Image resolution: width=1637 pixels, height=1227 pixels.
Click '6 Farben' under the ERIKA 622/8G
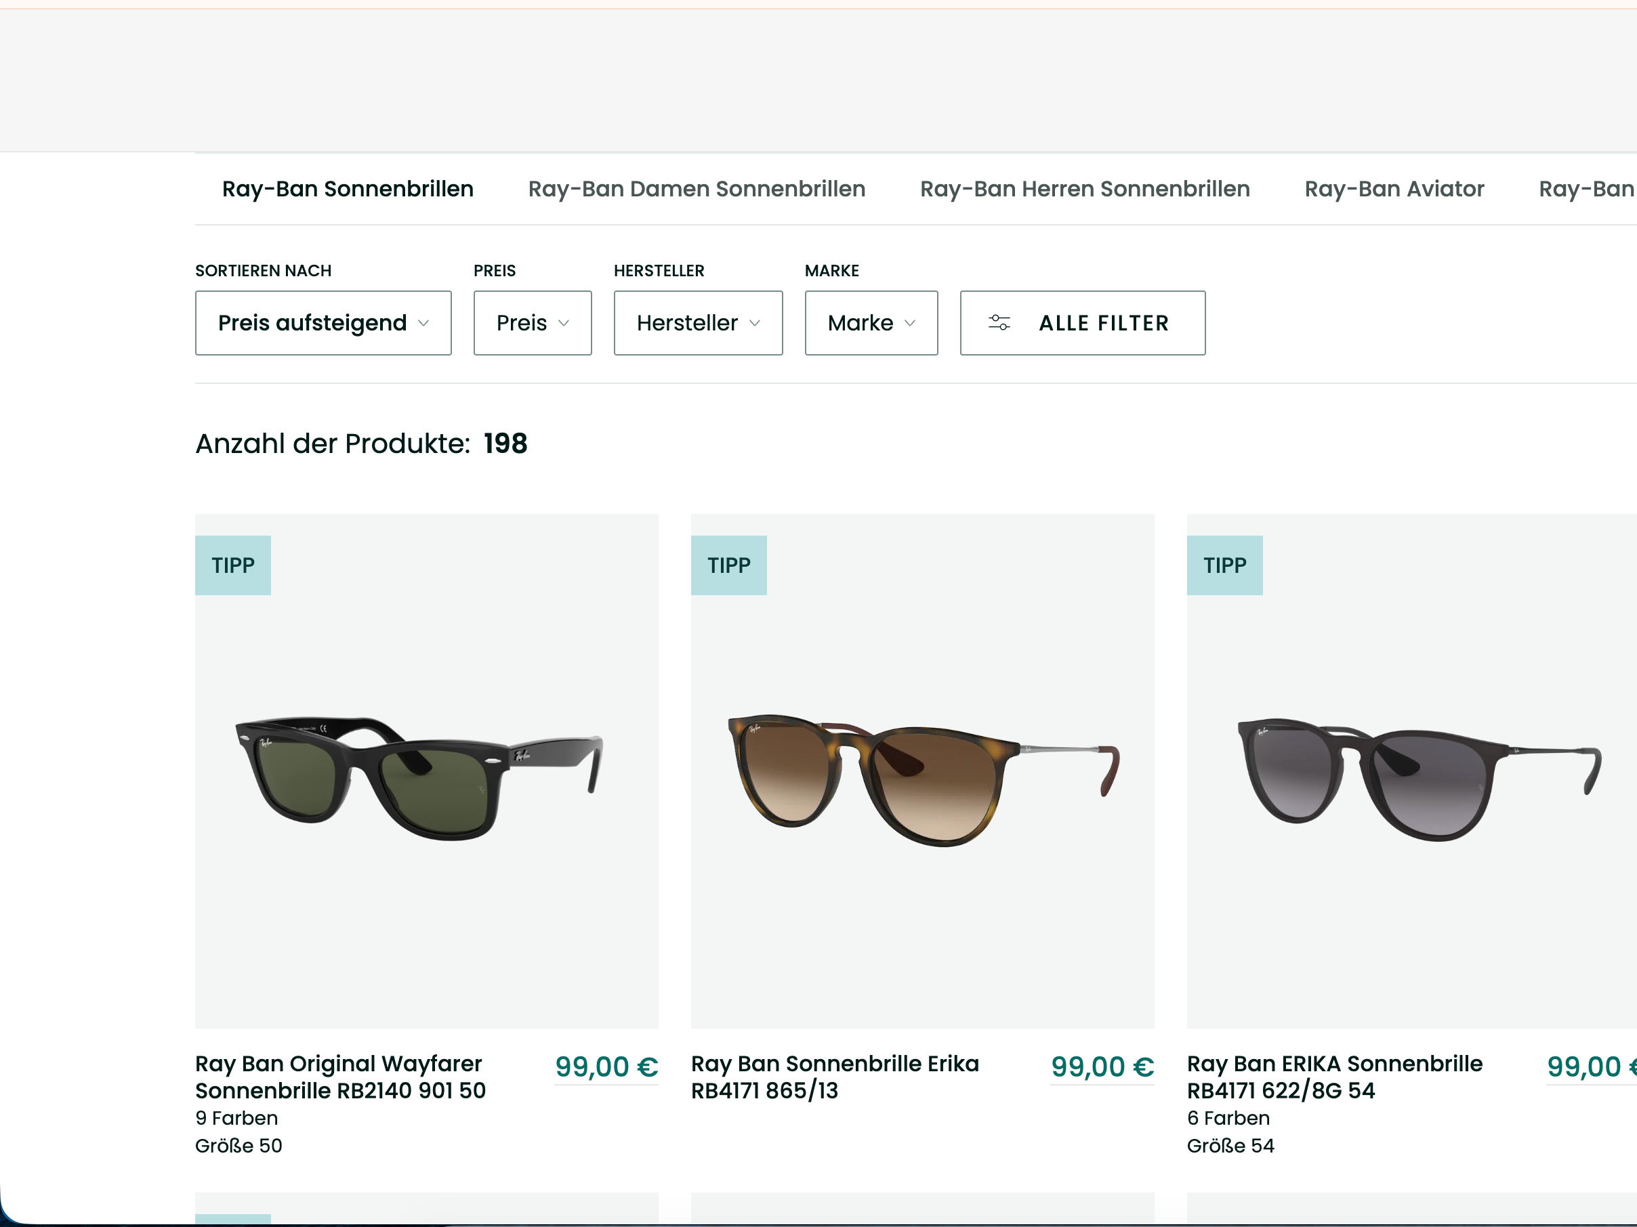coord(1228,1118)
